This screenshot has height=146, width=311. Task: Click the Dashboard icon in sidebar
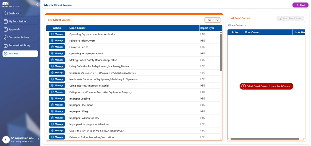pos(6,14)
